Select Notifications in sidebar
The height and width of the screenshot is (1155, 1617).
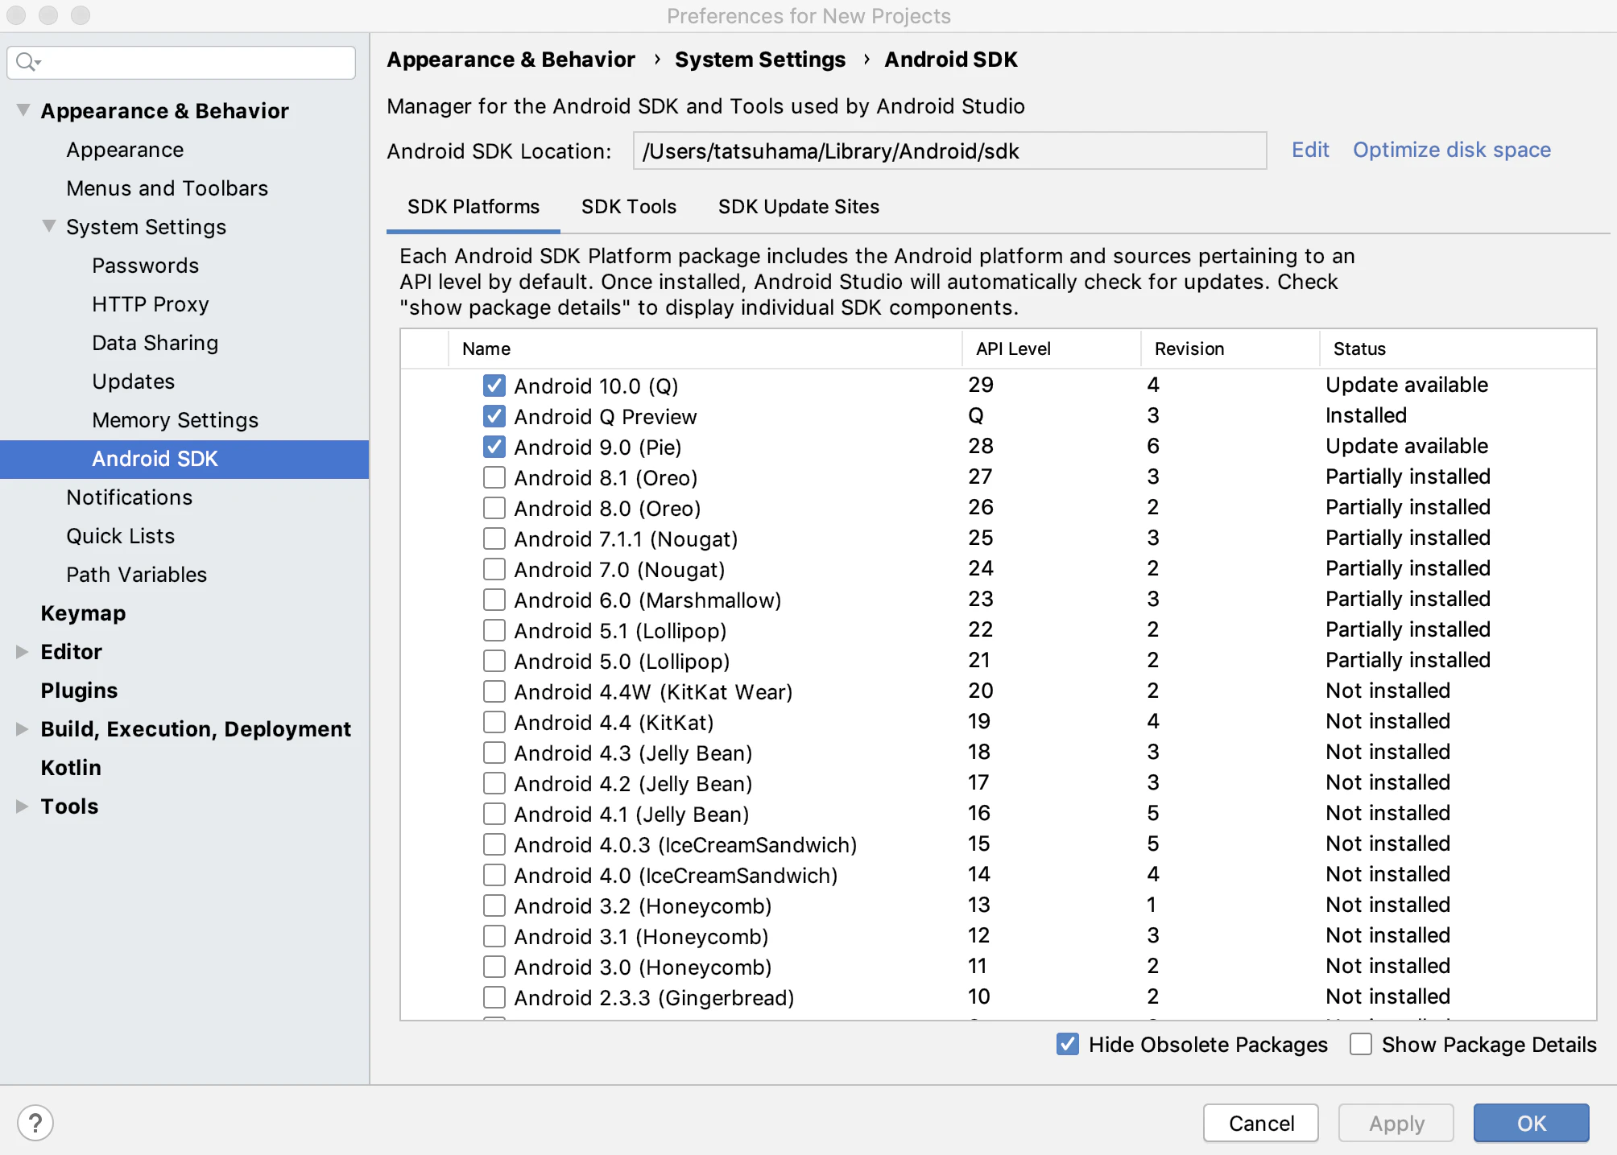[129, 497]
